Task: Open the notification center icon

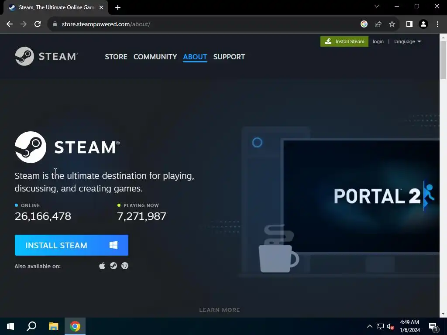Action: click(433, 326)
